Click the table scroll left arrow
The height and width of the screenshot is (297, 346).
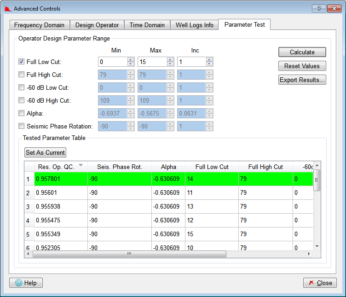coord(28,254)
